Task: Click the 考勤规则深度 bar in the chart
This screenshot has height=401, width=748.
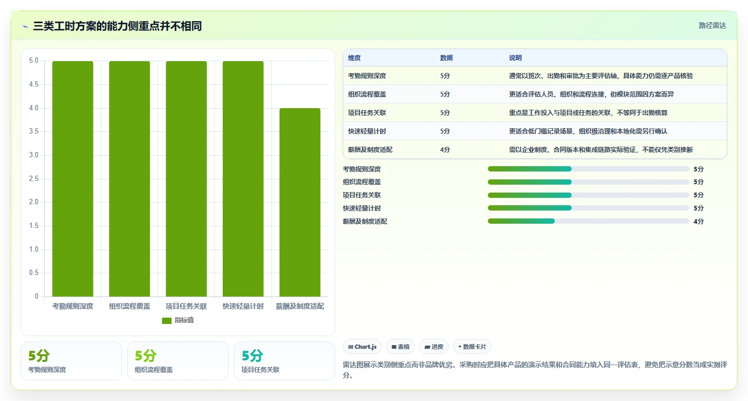Action: pyautogui.click(x=73, y=179)
